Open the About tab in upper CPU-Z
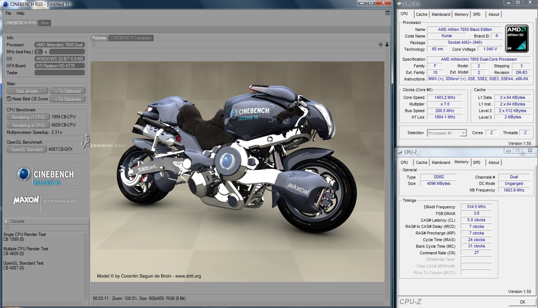 494,14
